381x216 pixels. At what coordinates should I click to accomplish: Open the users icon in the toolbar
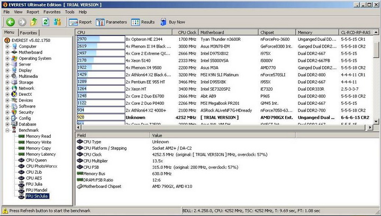(57, 22)
